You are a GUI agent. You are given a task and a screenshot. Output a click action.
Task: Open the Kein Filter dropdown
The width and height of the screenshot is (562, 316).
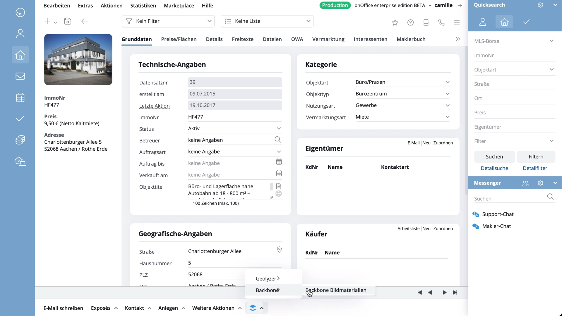(x=168, y=21)
